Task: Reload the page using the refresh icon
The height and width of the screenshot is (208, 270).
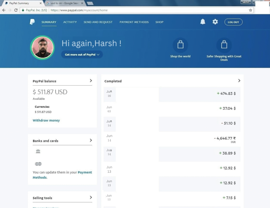Action: tap(16, 10)
